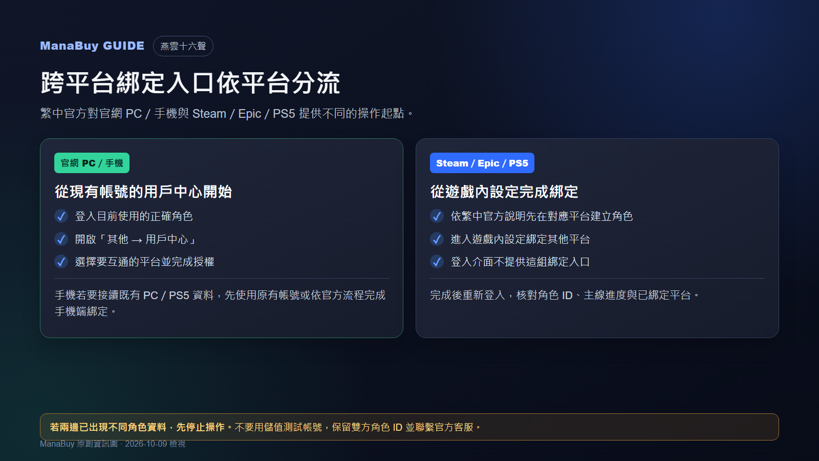Click heading 從現有帳號的用戶中心開始

[x=143, y=192]
